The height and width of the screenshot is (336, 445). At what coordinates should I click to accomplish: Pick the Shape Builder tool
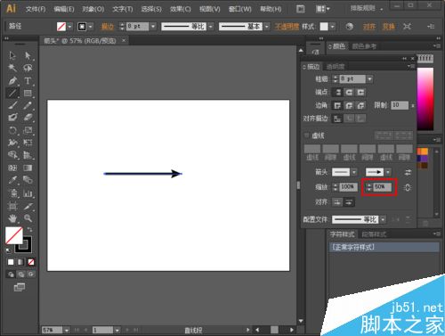[12, 155]
